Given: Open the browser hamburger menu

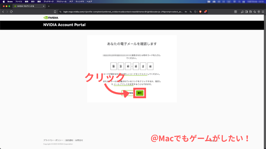Looking at the screenshot, I should point(263,12).
